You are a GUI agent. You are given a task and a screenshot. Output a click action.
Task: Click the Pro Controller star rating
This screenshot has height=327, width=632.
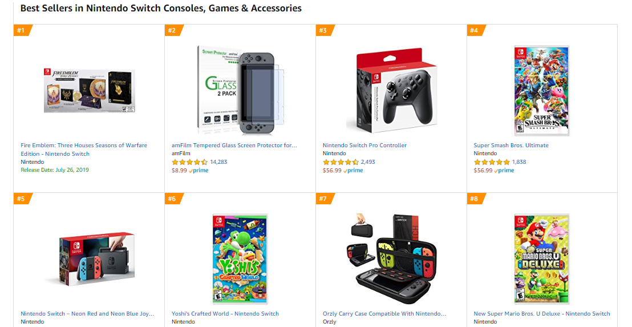341,162
